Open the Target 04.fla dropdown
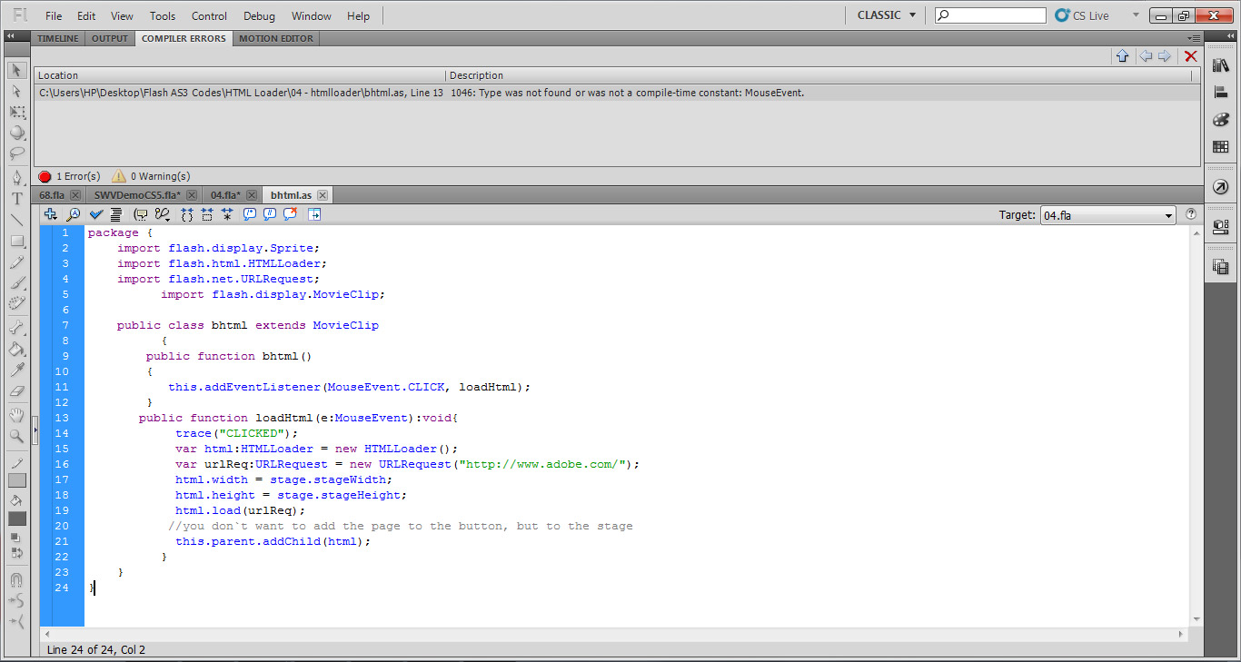 (x=1107, y=215)
